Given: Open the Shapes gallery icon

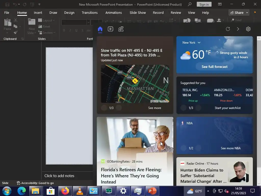Looking at the screenshot, I should tap(187, 21).
